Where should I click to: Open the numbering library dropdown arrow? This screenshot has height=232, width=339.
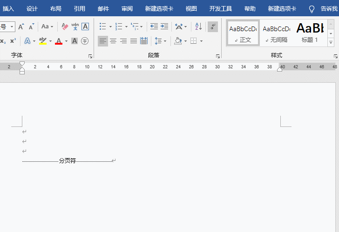[126, 27]
